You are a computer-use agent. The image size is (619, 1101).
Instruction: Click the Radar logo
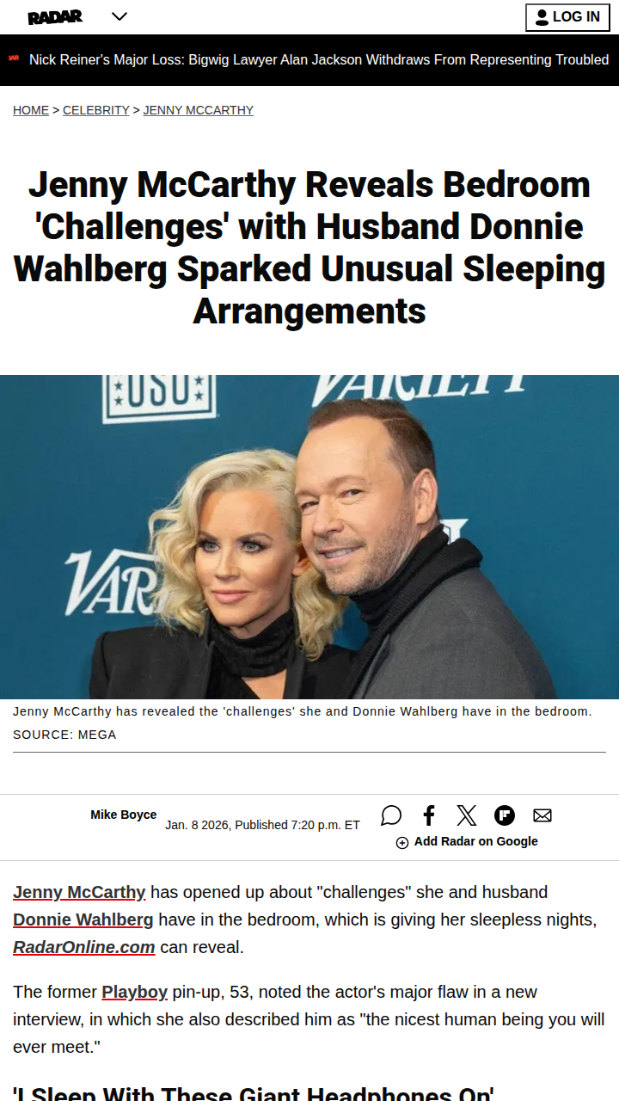pos(55,16)
